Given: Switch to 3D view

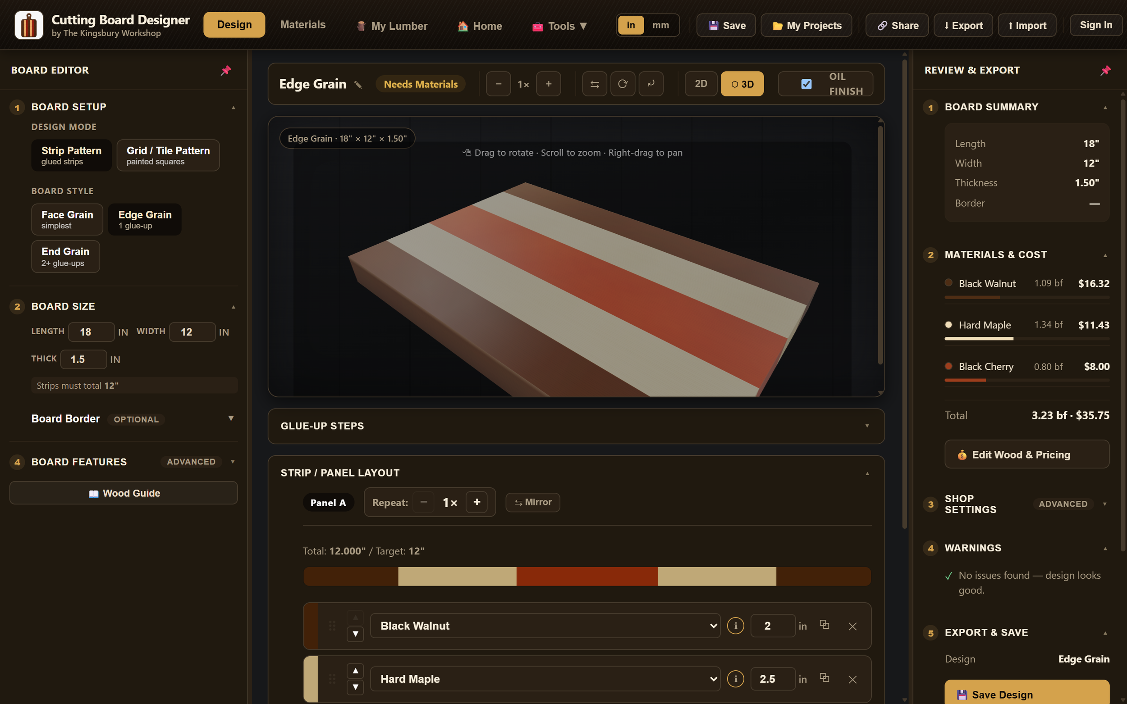Looking at the screenshot, I should (x=742, y=84).
